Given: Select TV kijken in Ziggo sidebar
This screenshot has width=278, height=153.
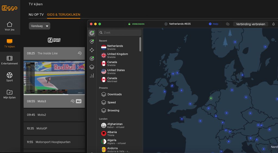Looking at the screenshot, I should pyautogui.click(x=10, y=43).
